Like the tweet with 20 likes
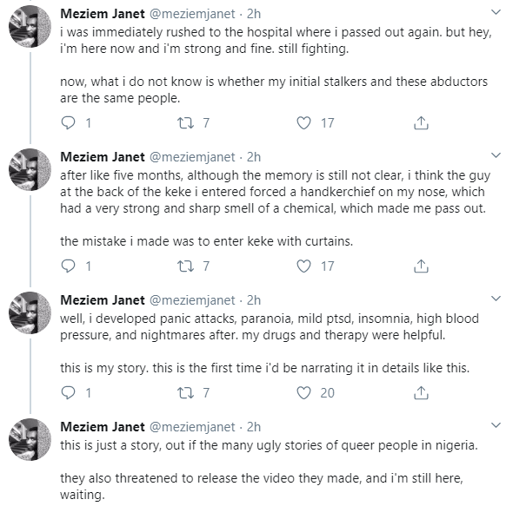This screenshot has width=506, height=506. tap(303, 392)
